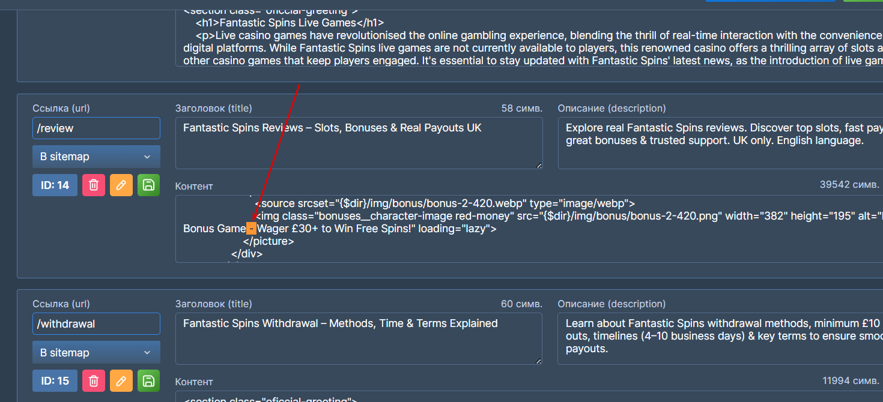Save the /review page with green disk icon

tap(149, 185)
